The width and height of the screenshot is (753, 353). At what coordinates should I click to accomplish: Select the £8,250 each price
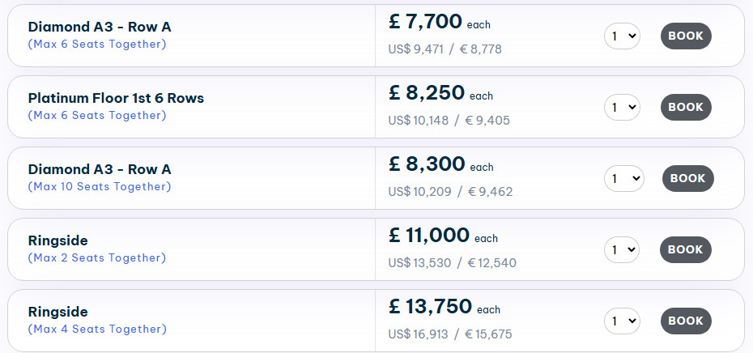440,94
